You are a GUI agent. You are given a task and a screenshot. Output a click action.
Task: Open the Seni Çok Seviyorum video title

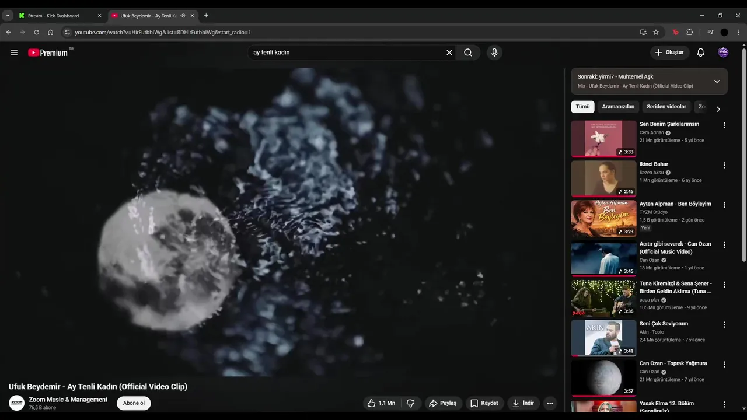tap(664, 324)
